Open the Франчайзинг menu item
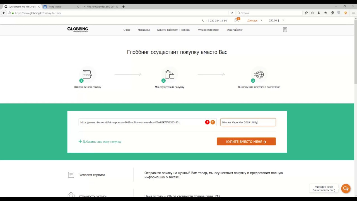 235,30
